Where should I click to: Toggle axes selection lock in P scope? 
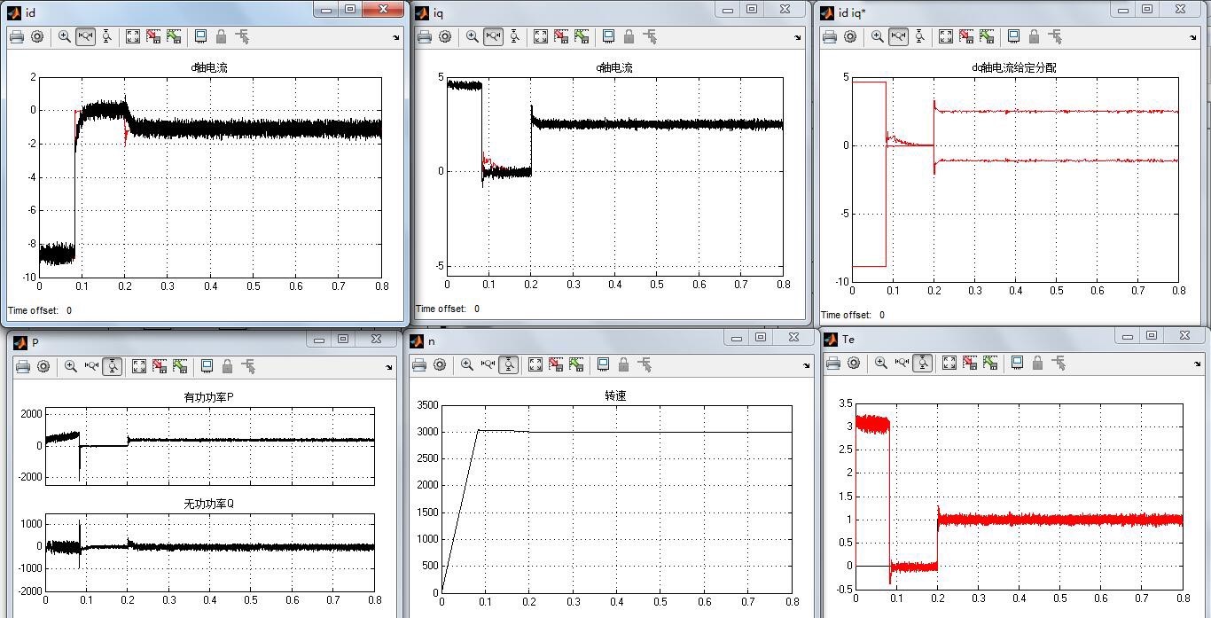point(227,366)
